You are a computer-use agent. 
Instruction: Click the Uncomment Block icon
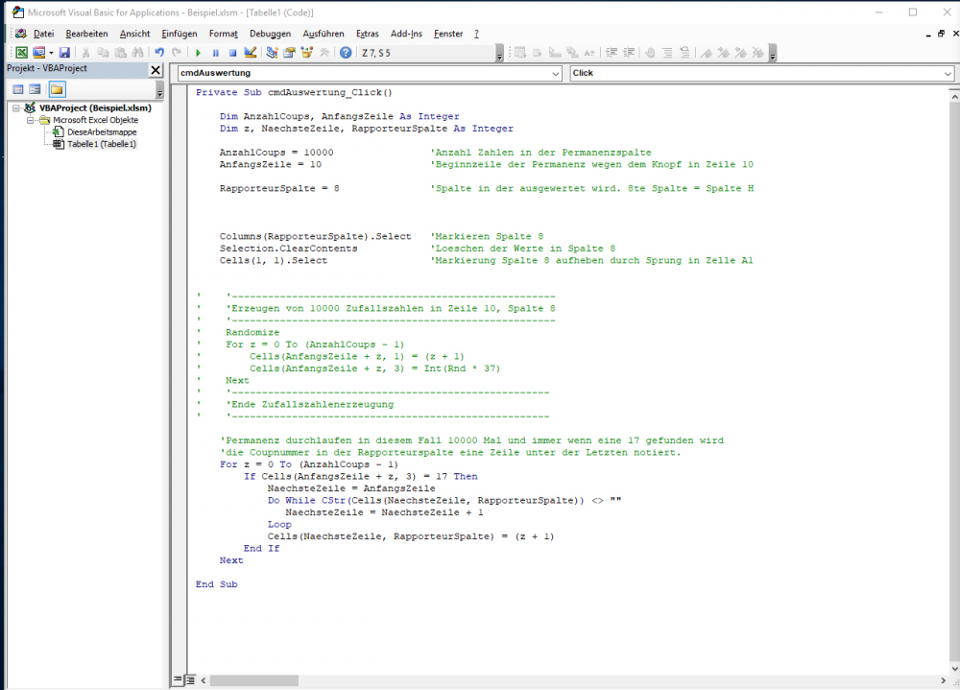[684, 53]
